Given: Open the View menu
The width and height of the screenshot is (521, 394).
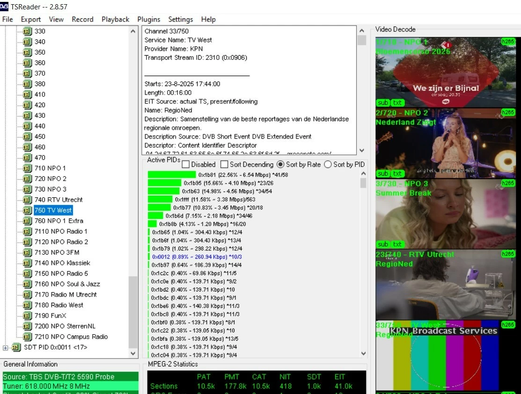Looking at the screenshot, I should 56,19.
